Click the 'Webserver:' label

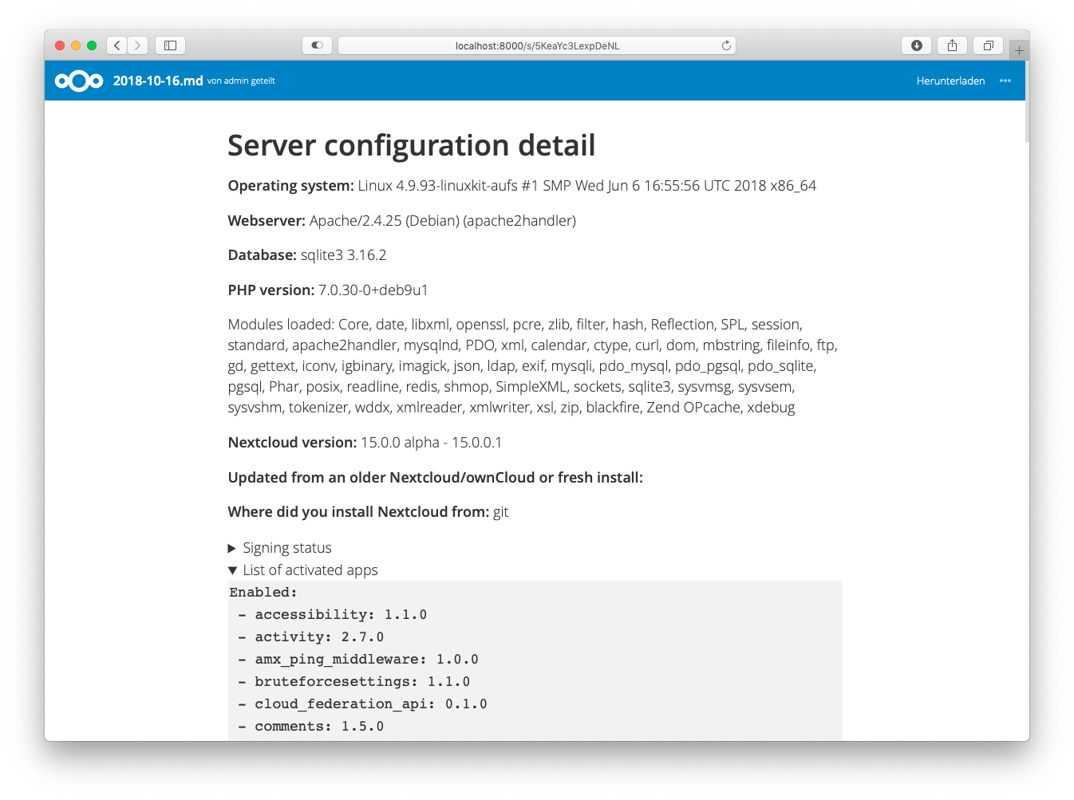point(267,221)
